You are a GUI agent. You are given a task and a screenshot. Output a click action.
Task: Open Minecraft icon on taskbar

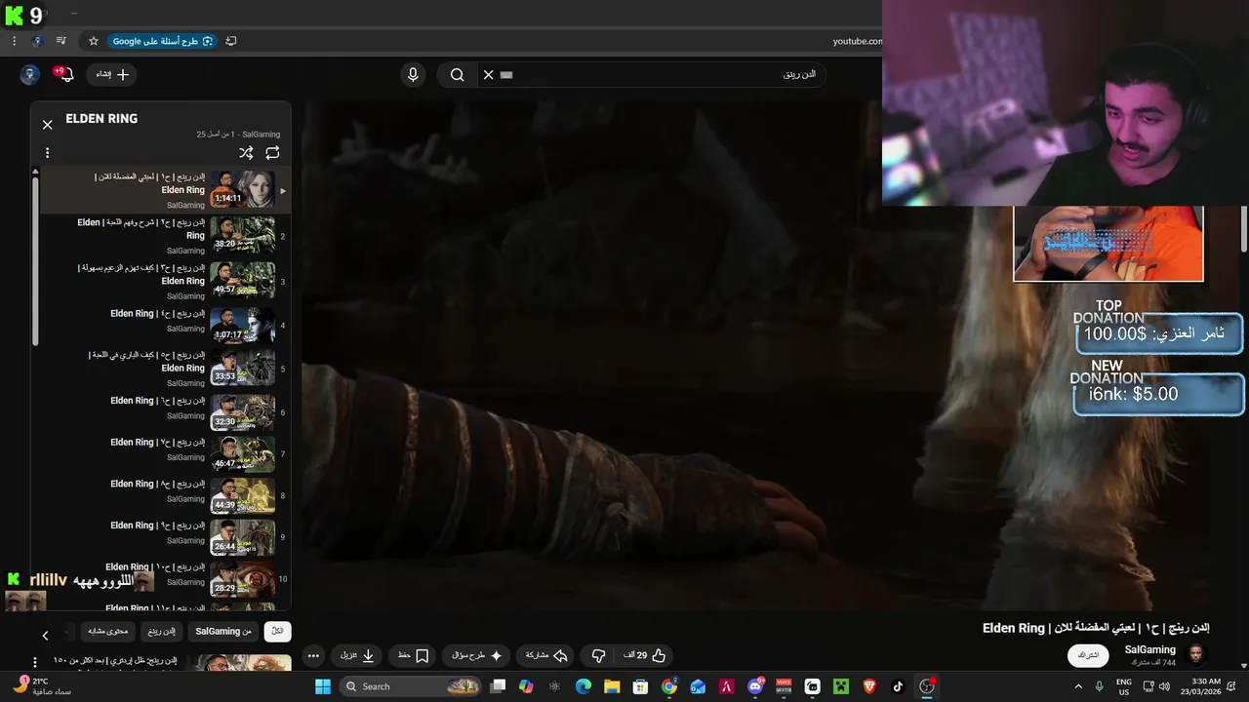[840, 686]
